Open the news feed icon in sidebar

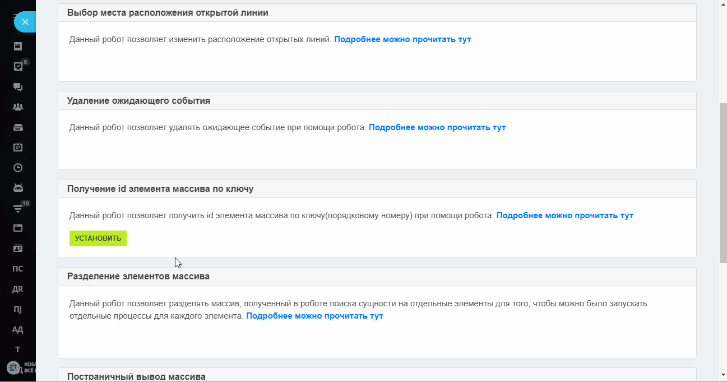[18, 46]
